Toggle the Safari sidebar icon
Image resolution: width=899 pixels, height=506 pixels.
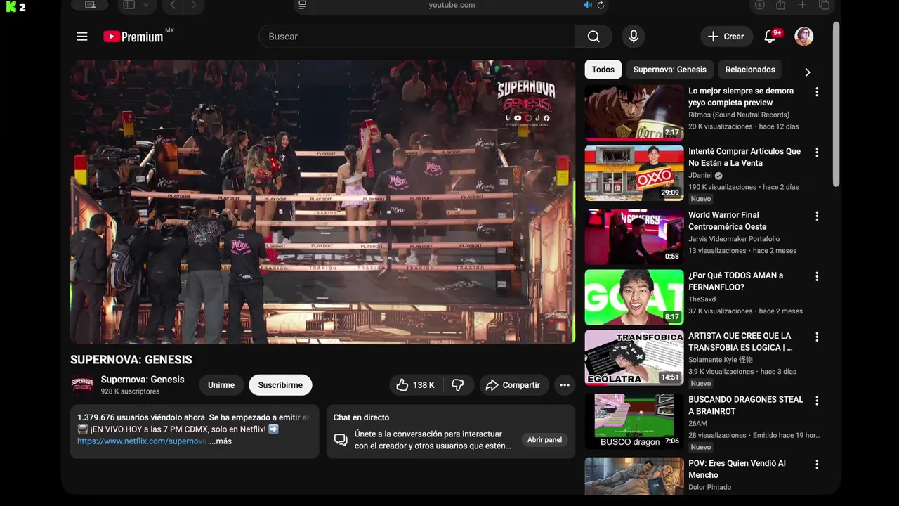[x=129, y=5]
